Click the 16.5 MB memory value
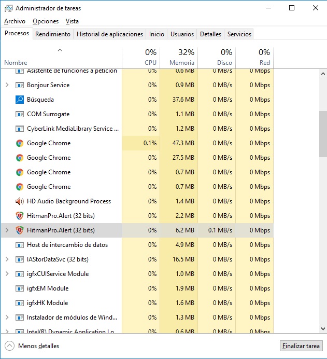327x359 pixels. pyautogui.click(x=183, y=259)
